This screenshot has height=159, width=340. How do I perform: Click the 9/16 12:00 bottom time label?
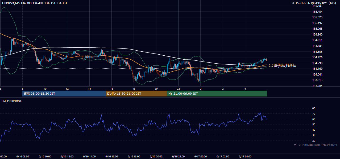[x=67, y=157]
